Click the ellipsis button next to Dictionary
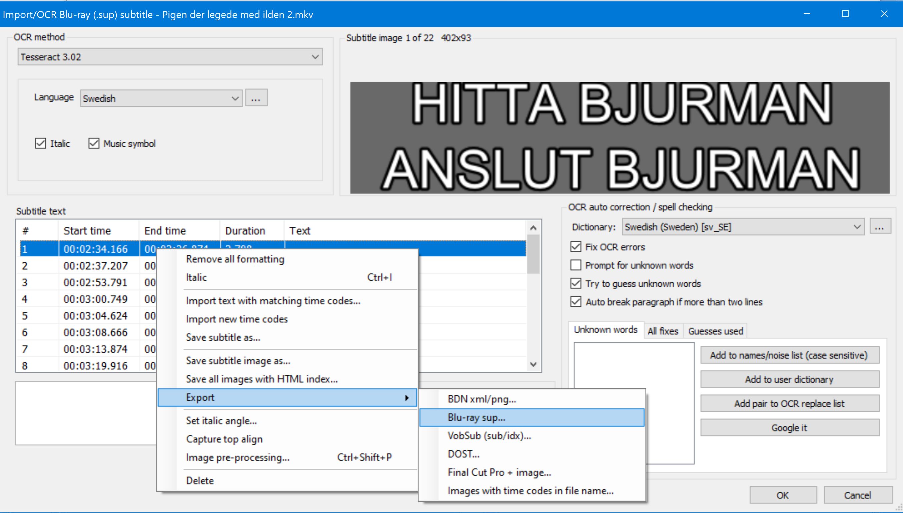The width and height of the screenshot is (903, 513). click(880, 227)
